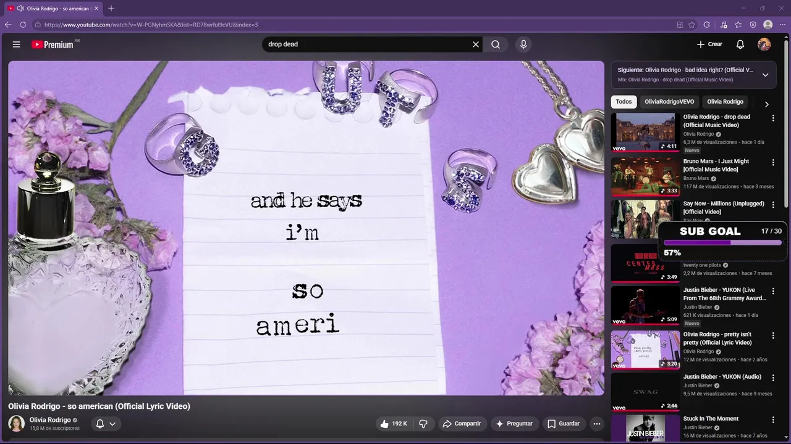Play Justin Bieber YUKON Live thumbnail

(x=645, y=305)
